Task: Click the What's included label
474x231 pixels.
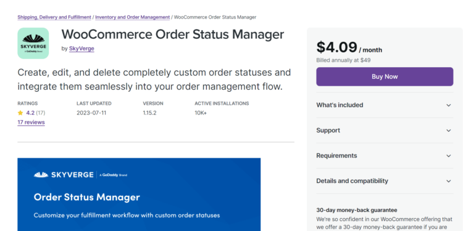Action: 339,105
